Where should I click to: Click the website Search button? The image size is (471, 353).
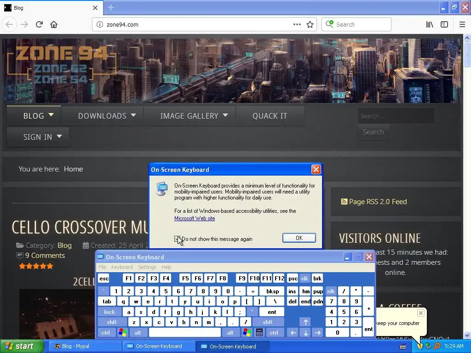click(x=373, y=132)
